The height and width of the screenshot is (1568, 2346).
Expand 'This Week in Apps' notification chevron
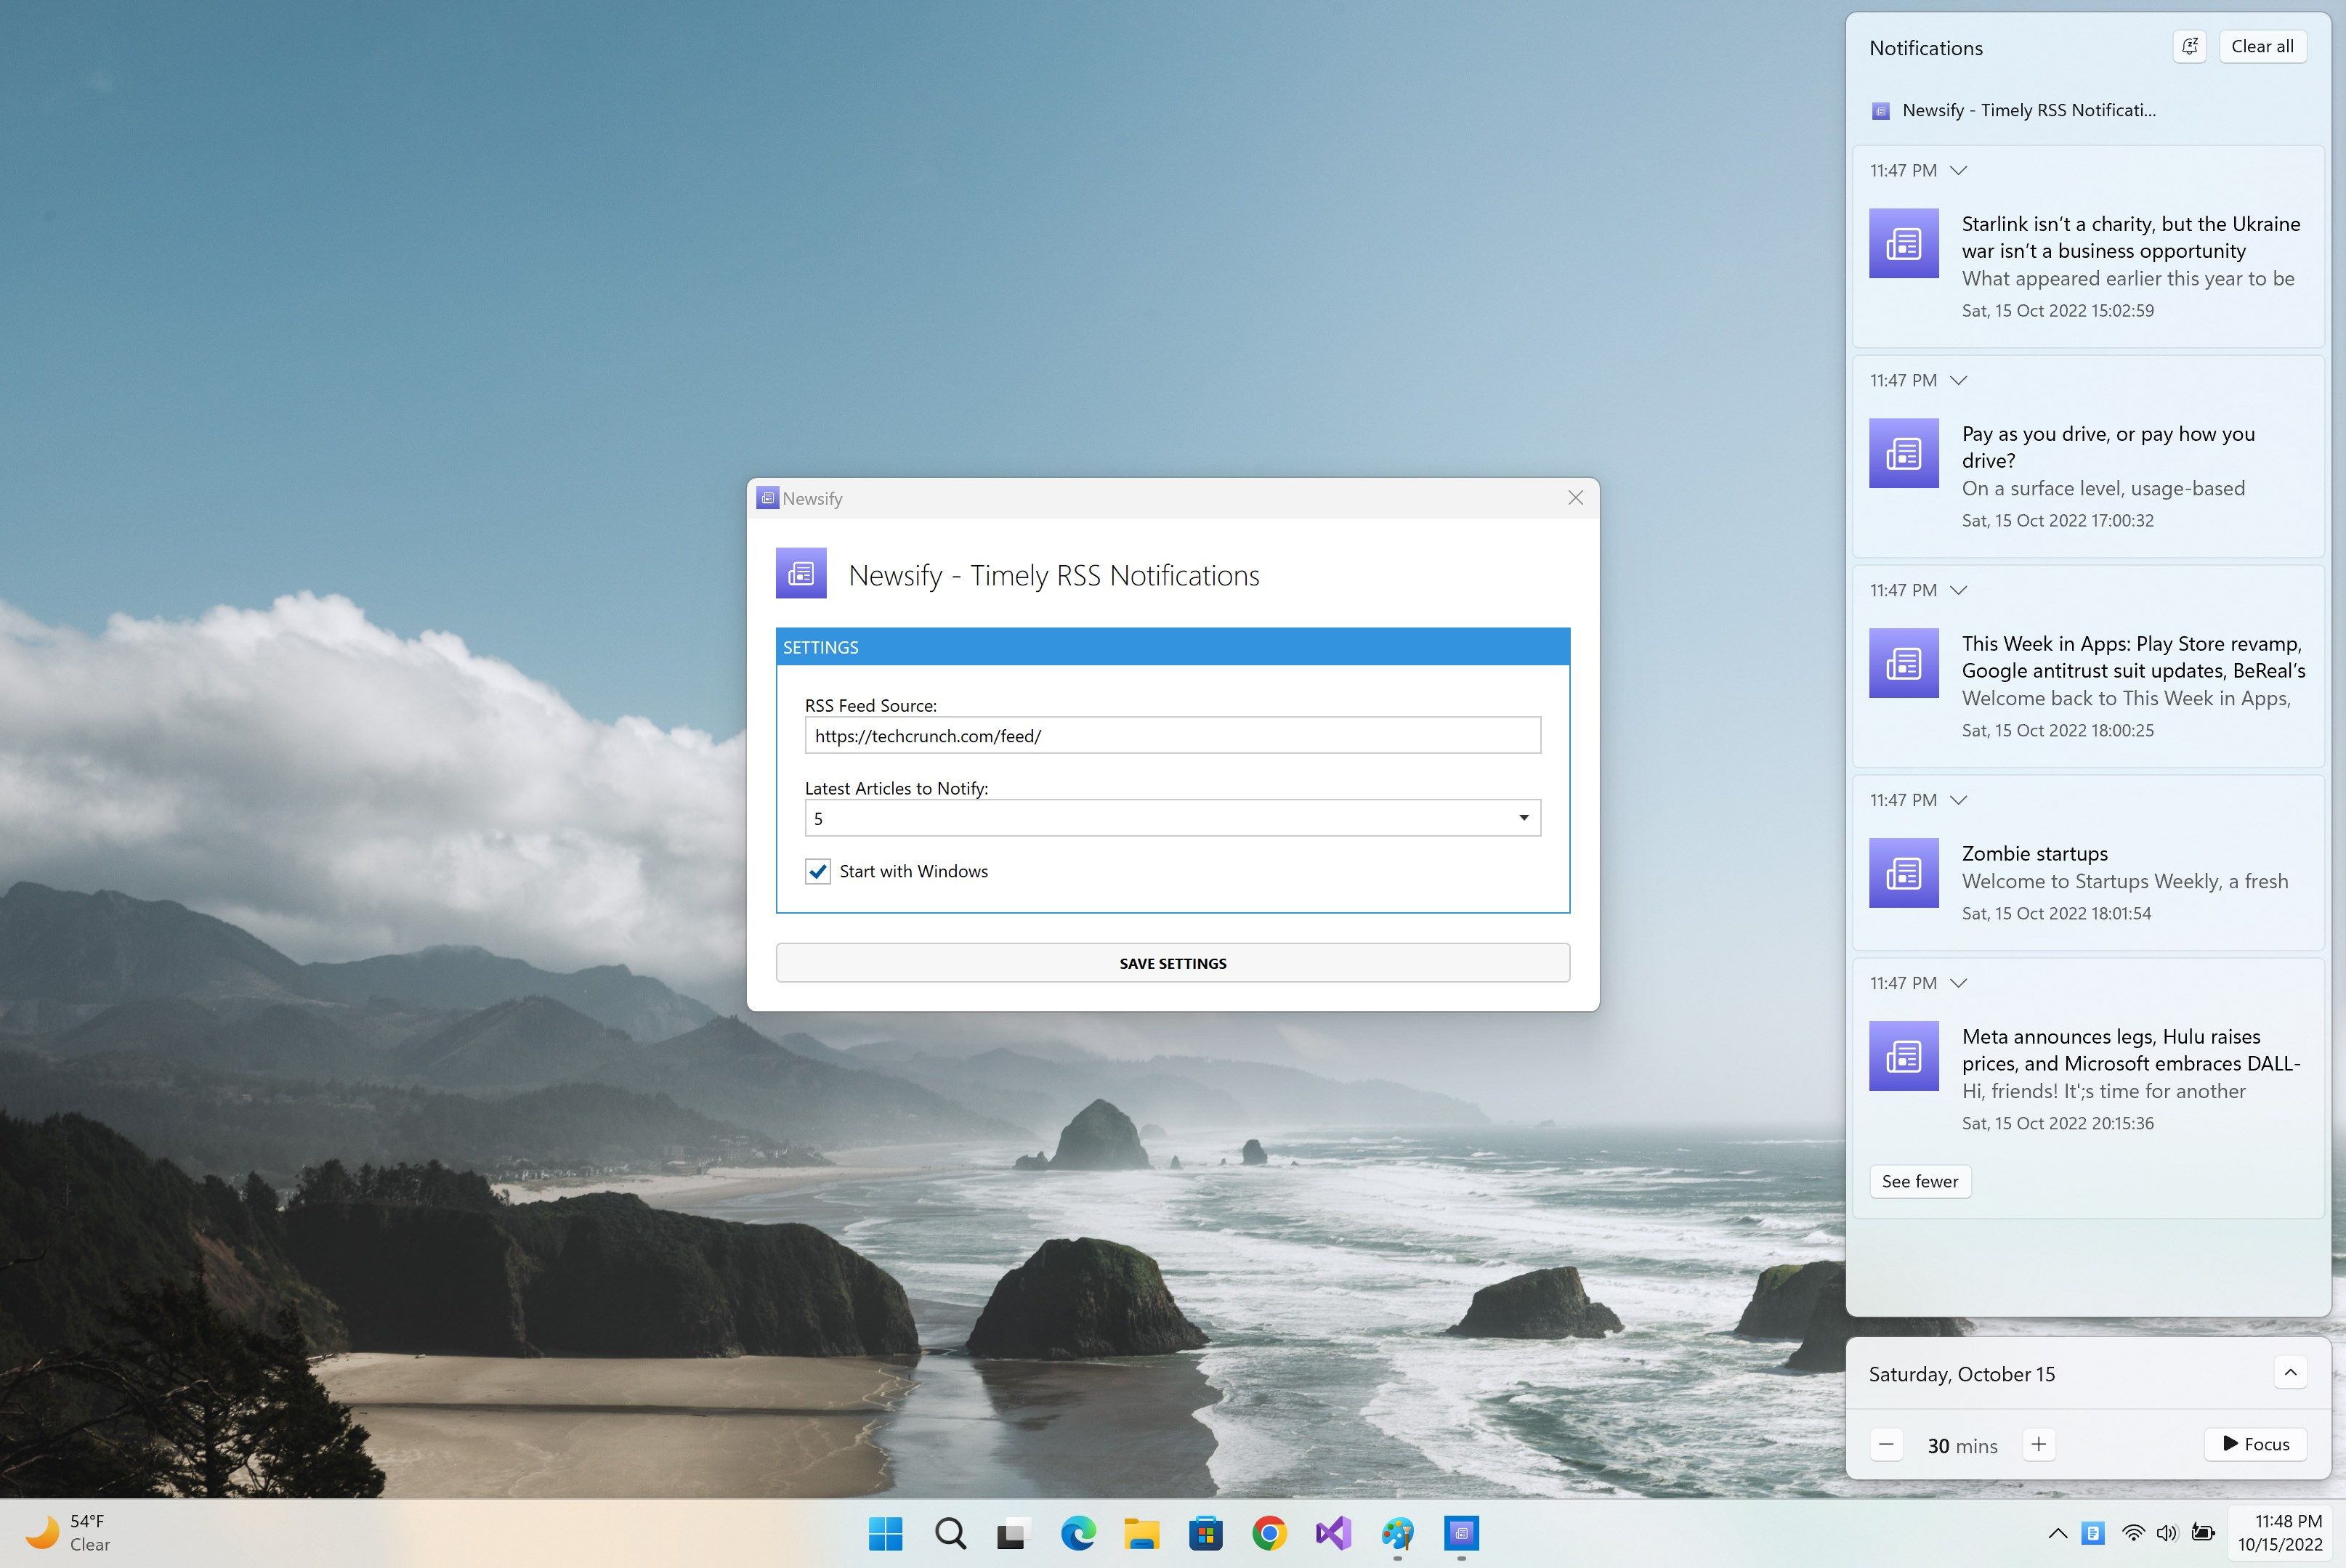pyautogui.click(x=1959, y=591)
